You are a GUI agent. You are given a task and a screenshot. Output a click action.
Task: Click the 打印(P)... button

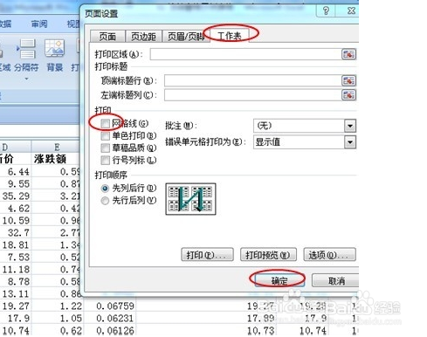(x=207, y=255)
